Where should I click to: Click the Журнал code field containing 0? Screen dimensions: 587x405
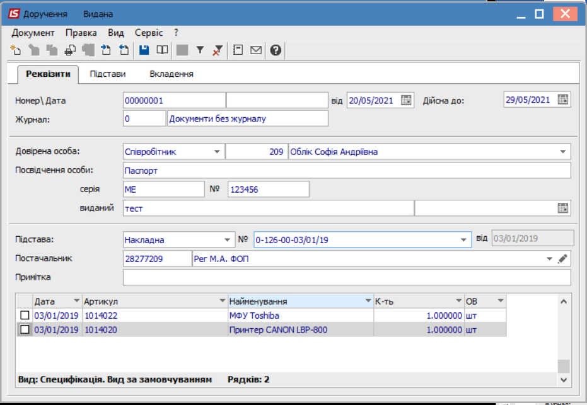pos(144,119)
